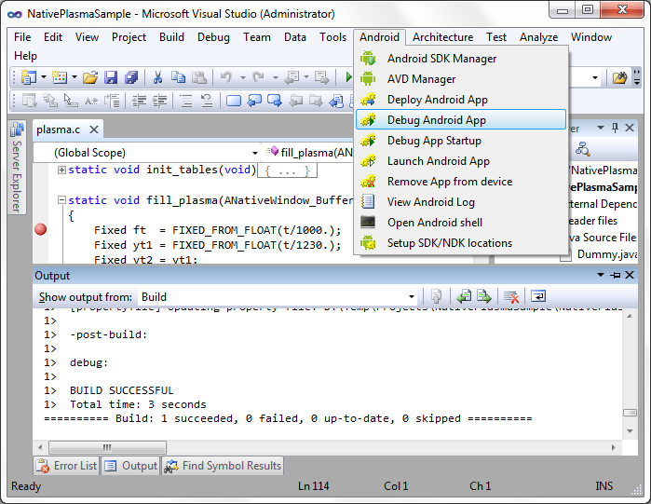Viewport: 651px width, 504px height.
Task: Open the Debug menu
Action: tap(213, 37)
